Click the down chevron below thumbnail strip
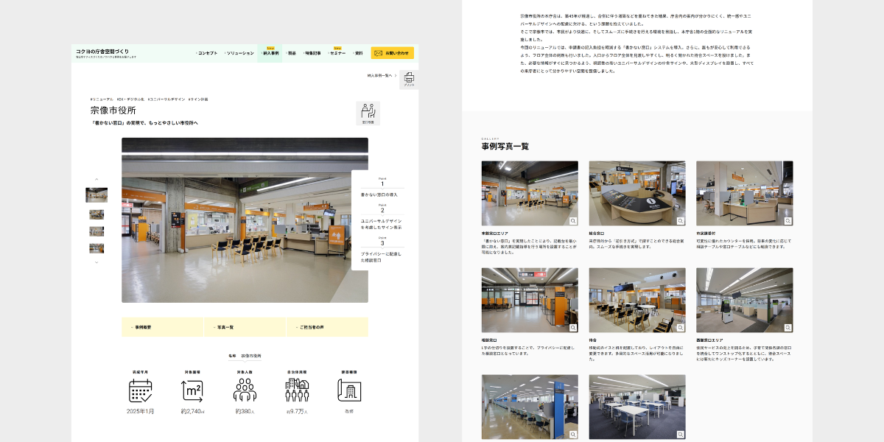This screenshot has height=442, width=884. pyautogui.click(x=97, y=262)
